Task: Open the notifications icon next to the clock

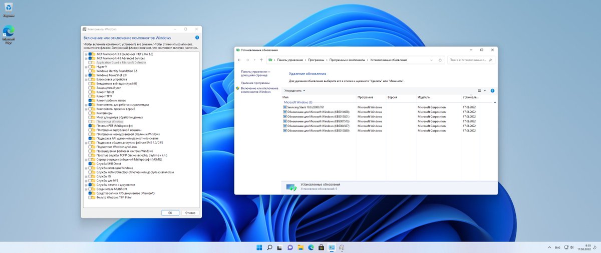Action: pyautogui.click(x=595, y=247)
